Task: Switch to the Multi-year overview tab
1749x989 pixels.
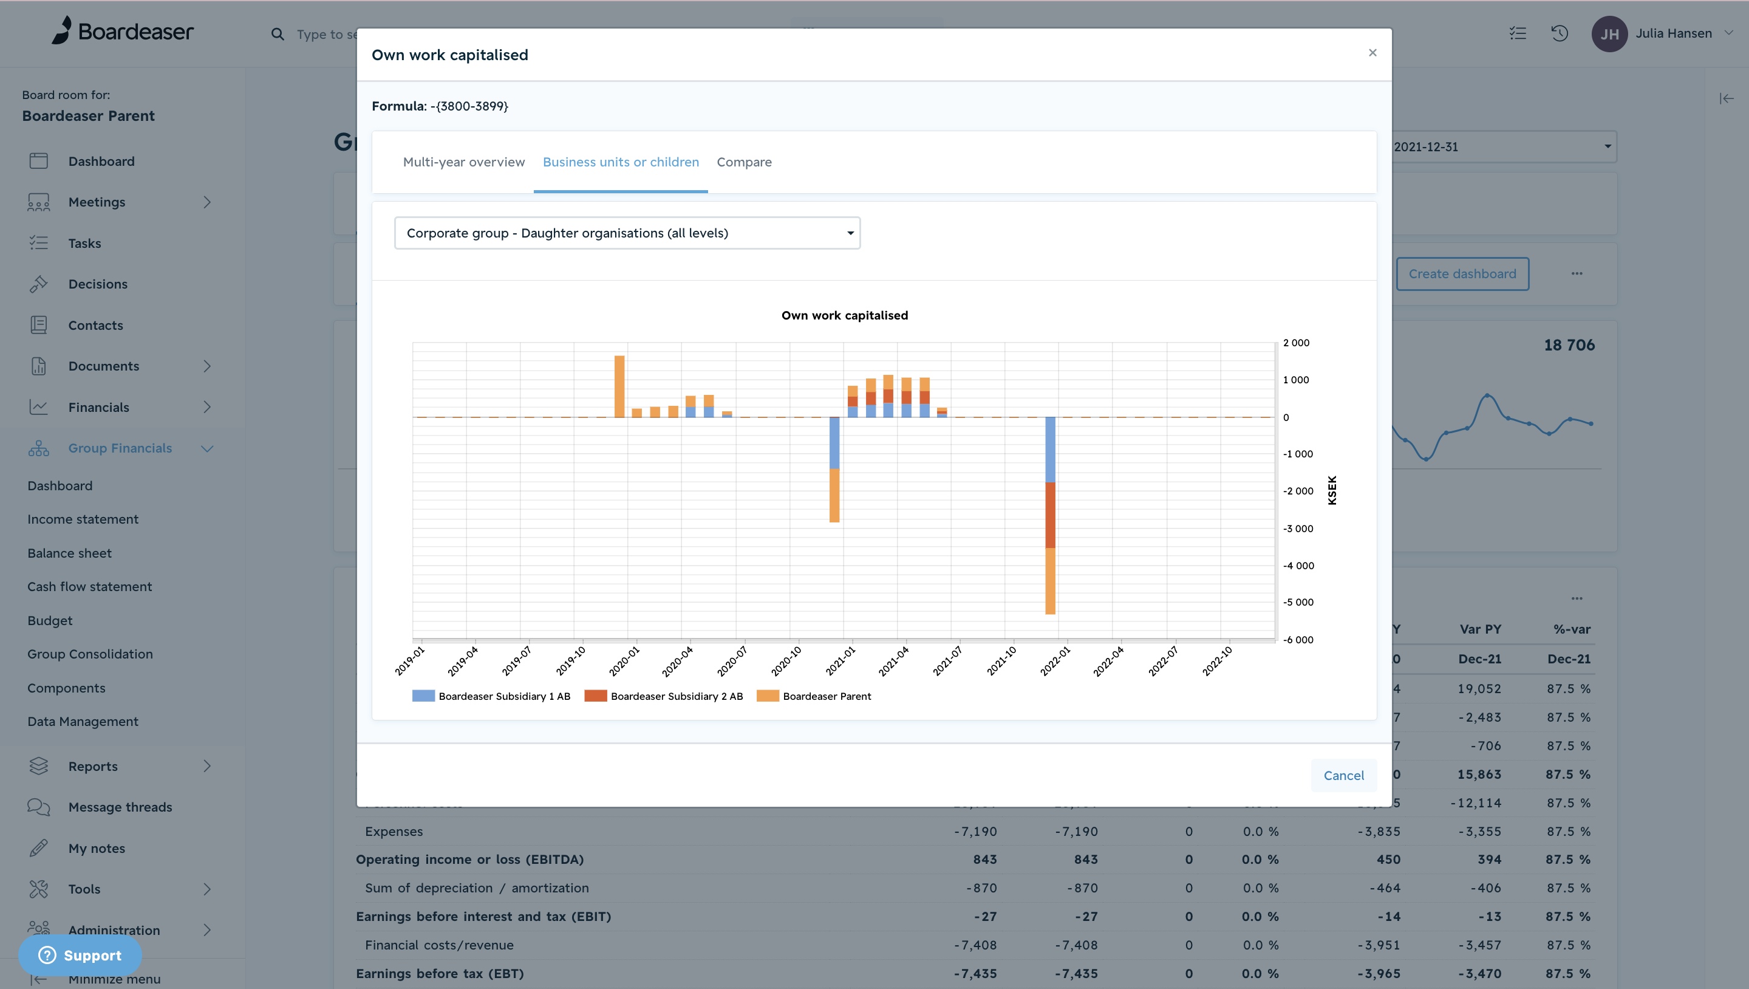Action: pyautogui.click(x=464, y=162)
